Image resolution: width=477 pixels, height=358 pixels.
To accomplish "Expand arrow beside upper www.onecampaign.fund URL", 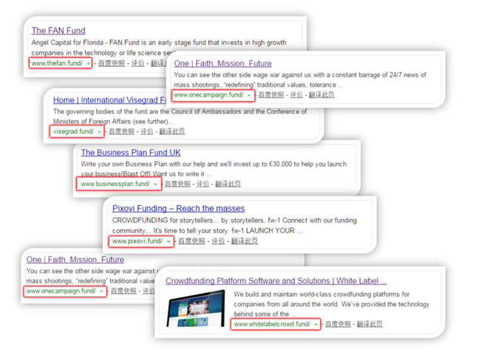I will point(249,95).
